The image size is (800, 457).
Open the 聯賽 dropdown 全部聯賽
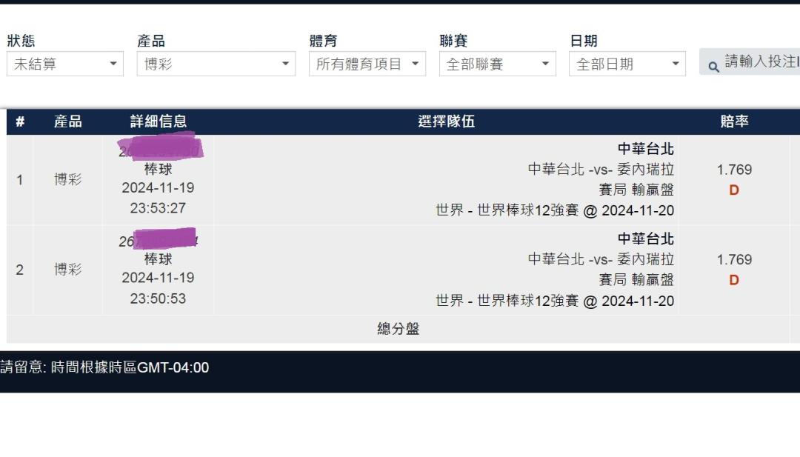pos(498,64)
